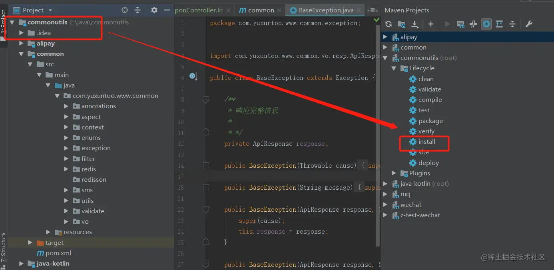The image size is (554, 270).
Task: Fold the Javadoc comment at line 8
Action: pyautogui.click(x=206, y=99)
